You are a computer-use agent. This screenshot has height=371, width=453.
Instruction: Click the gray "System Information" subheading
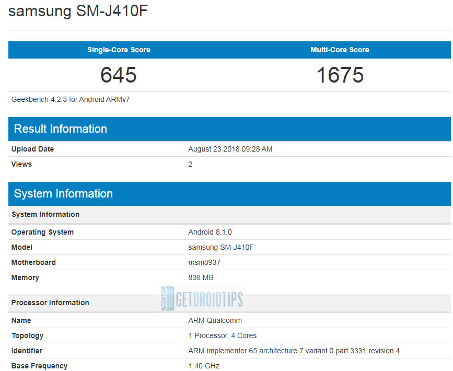point(229,214)
